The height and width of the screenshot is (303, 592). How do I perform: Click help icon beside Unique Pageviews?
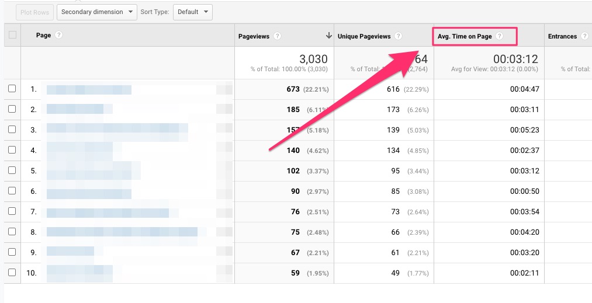[398, 36]
